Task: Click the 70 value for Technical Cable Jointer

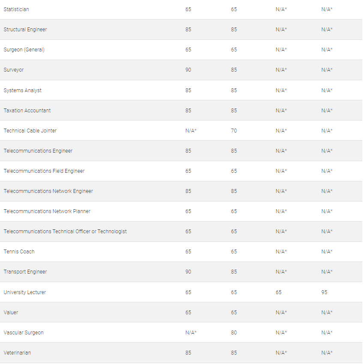Action: tap(234, 131)
